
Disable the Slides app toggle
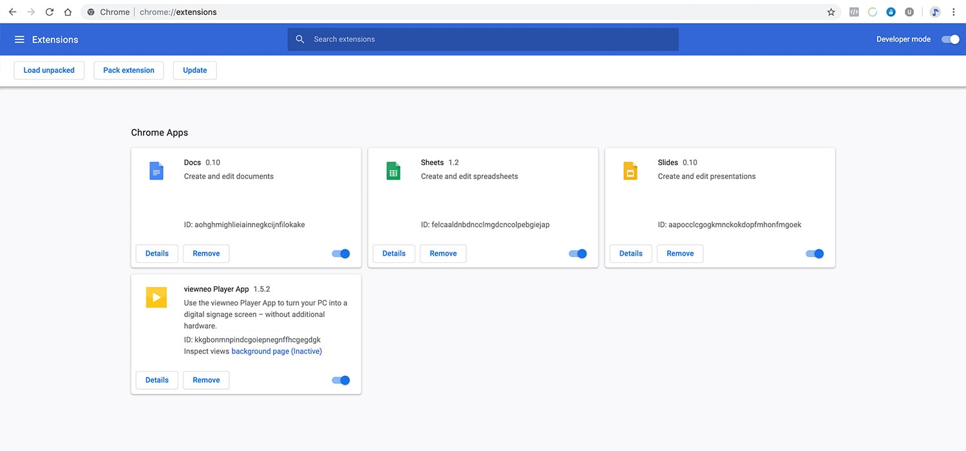coord(815,254)
